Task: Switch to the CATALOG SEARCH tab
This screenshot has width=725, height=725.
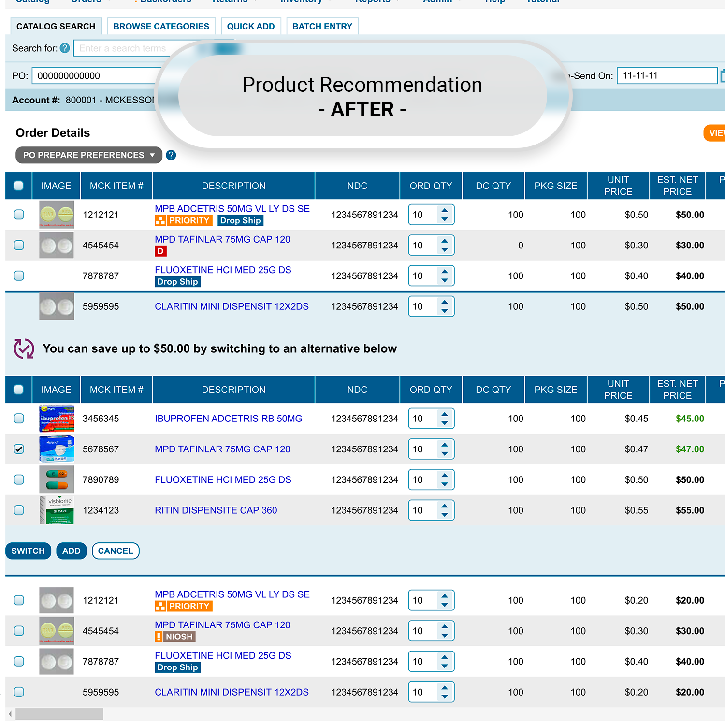Action: pyautogui.click(x=56, y=27)
